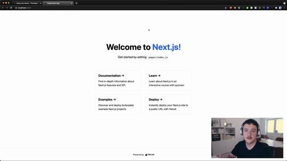Viewport: 287px width, 161px height.
Task: Follow the blue Next.js! heading link
Action: (x=166, y=47)
